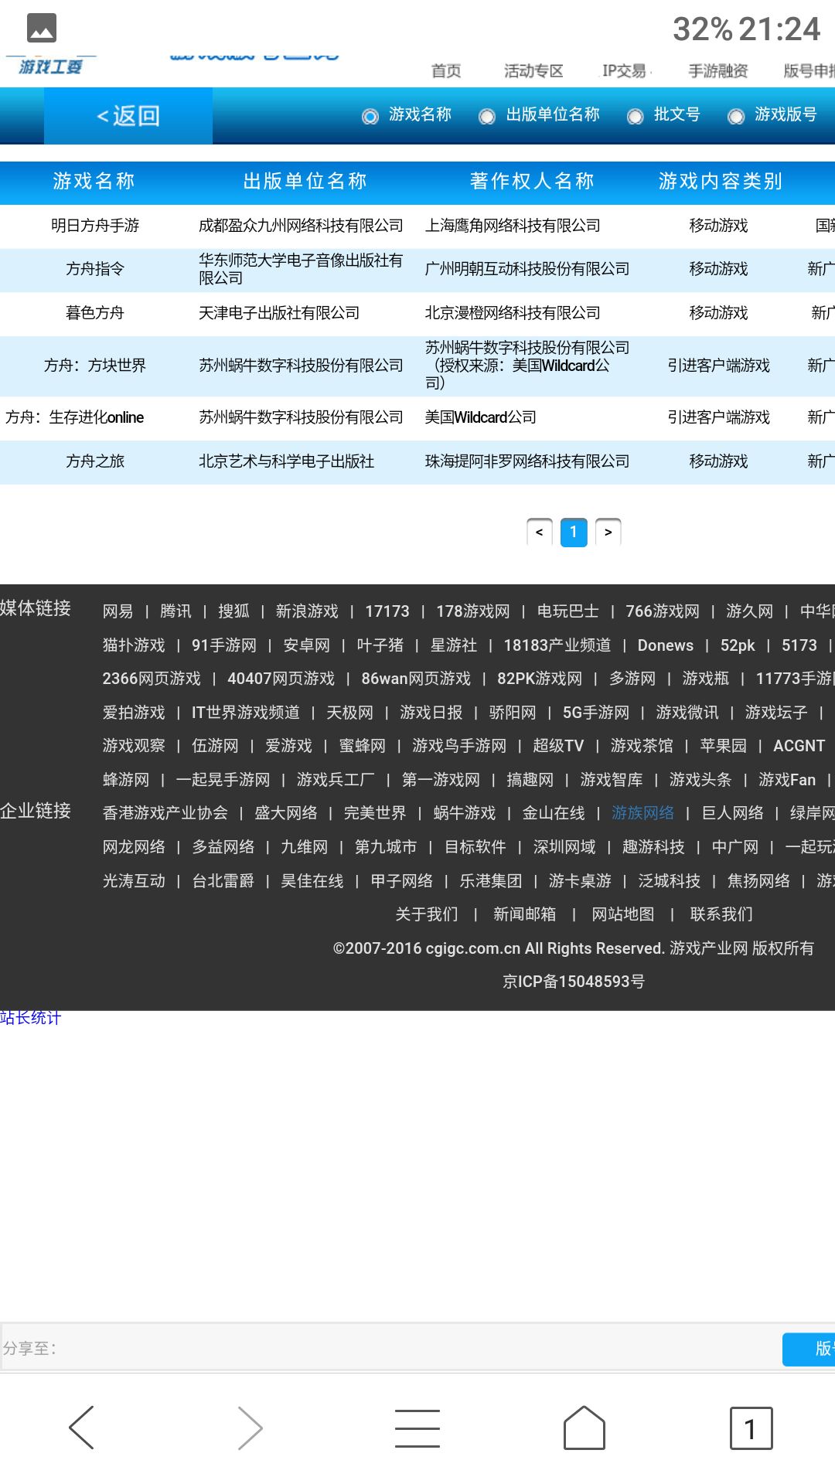This screenshot has width=835, height=1484.
Task: Open the 完美世界 company link
Action: [375, 813]
